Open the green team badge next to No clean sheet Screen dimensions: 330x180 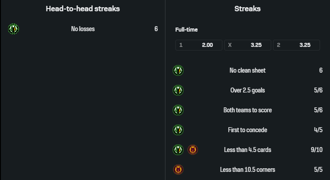pyautogui.click(x=178, y=70)
